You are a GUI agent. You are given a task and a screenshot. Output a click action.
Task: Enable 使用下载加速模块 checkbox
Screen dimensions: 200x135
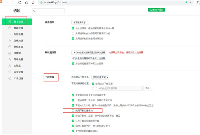tap(73, 110)
